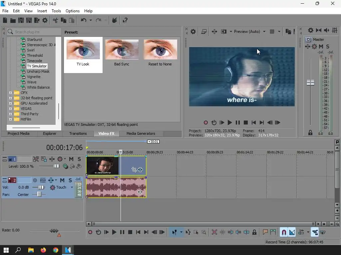Open the undo history dropdown arrow
341x255 pixels.
click(x=91, y=20)
